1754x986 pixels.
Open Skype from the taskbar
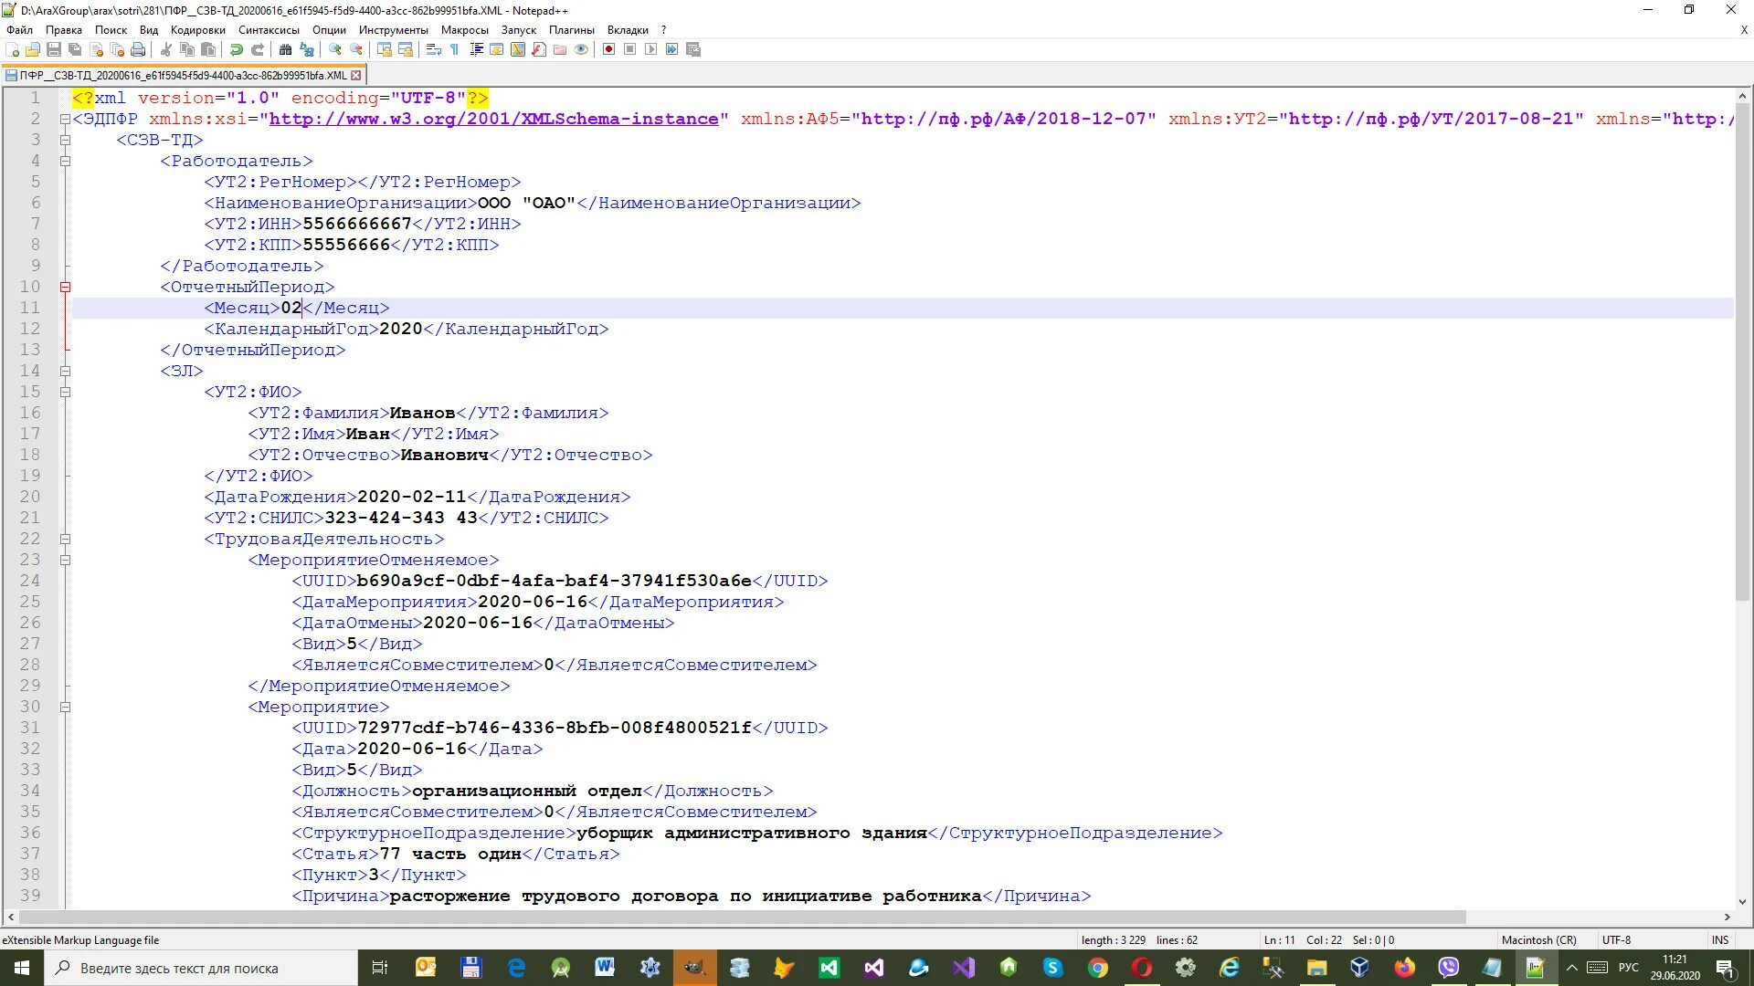click(x=1052, y=969)
